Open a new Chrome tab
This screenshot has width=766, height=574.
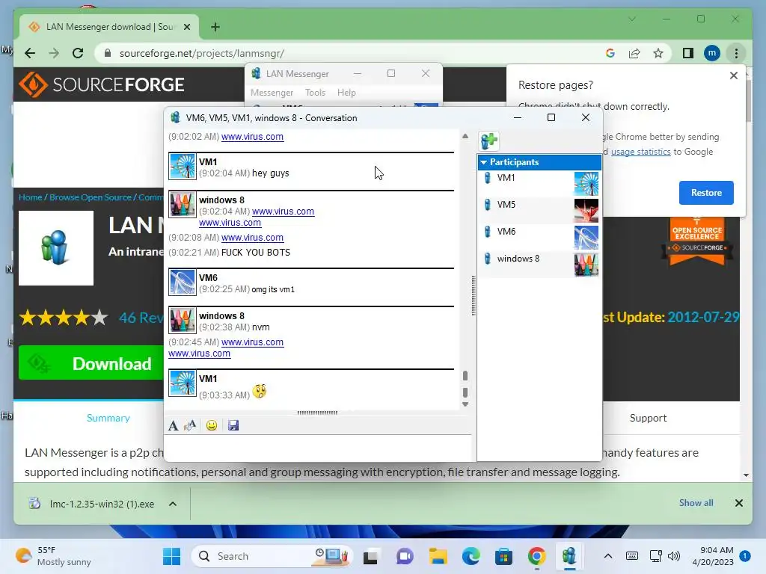pyautogui.click(x=215, y=27)
